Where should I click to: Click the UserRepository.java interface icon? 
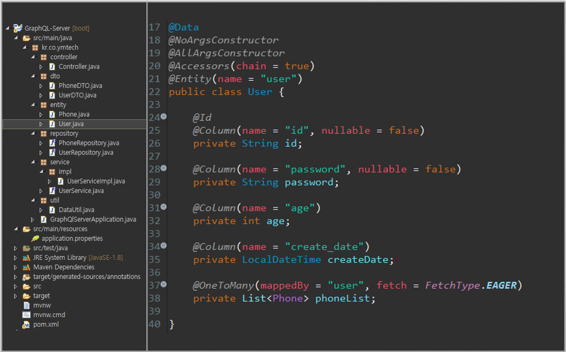(52, 153)
